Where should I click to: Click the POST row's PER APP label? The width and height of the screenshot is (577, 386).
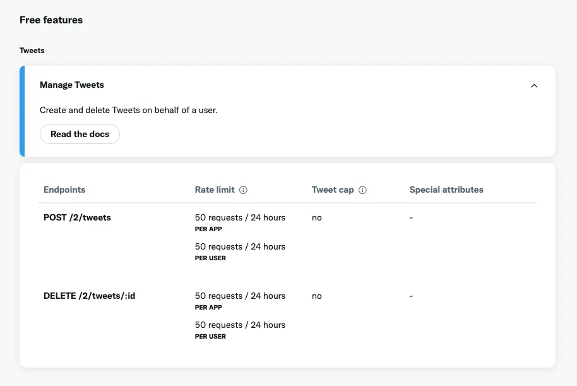[x=208, y=229]
